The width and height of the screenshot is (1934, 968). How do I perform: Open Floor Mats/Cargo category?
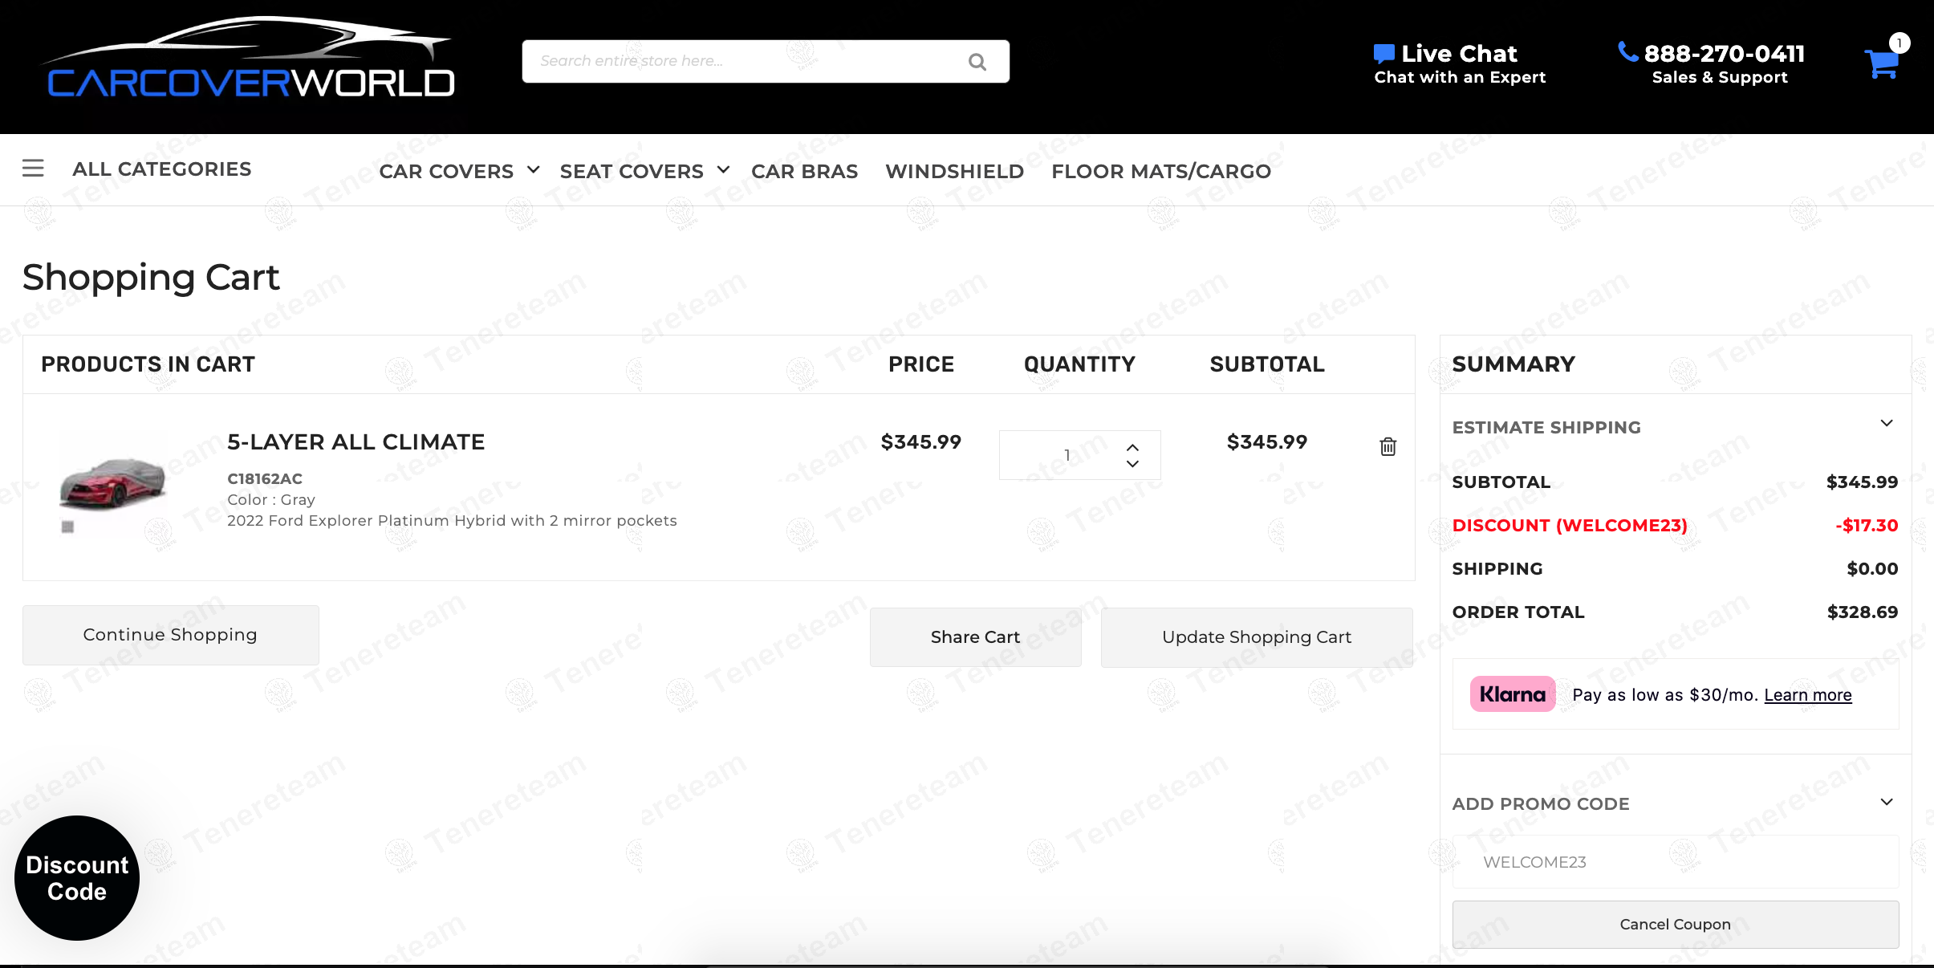[1160, 171]
